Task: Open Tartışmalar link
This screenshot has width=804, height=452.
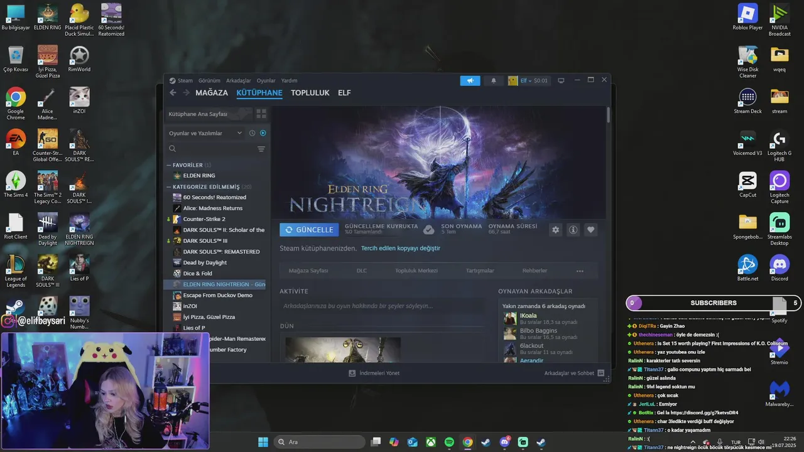Action: [x=480, y=271]
